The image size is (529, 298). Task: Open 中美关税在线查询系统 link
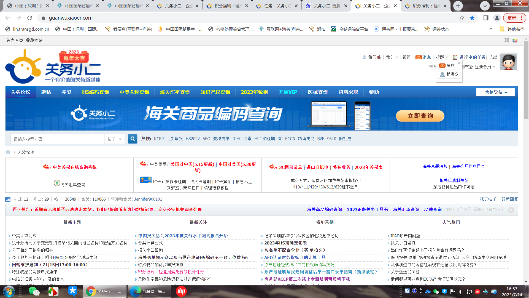tap(75, 167)
